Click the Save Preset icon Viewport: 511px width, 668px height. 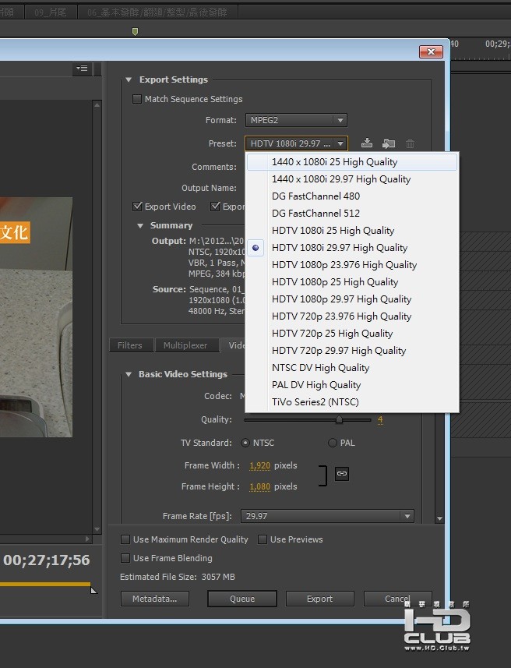tap(367, 143)
